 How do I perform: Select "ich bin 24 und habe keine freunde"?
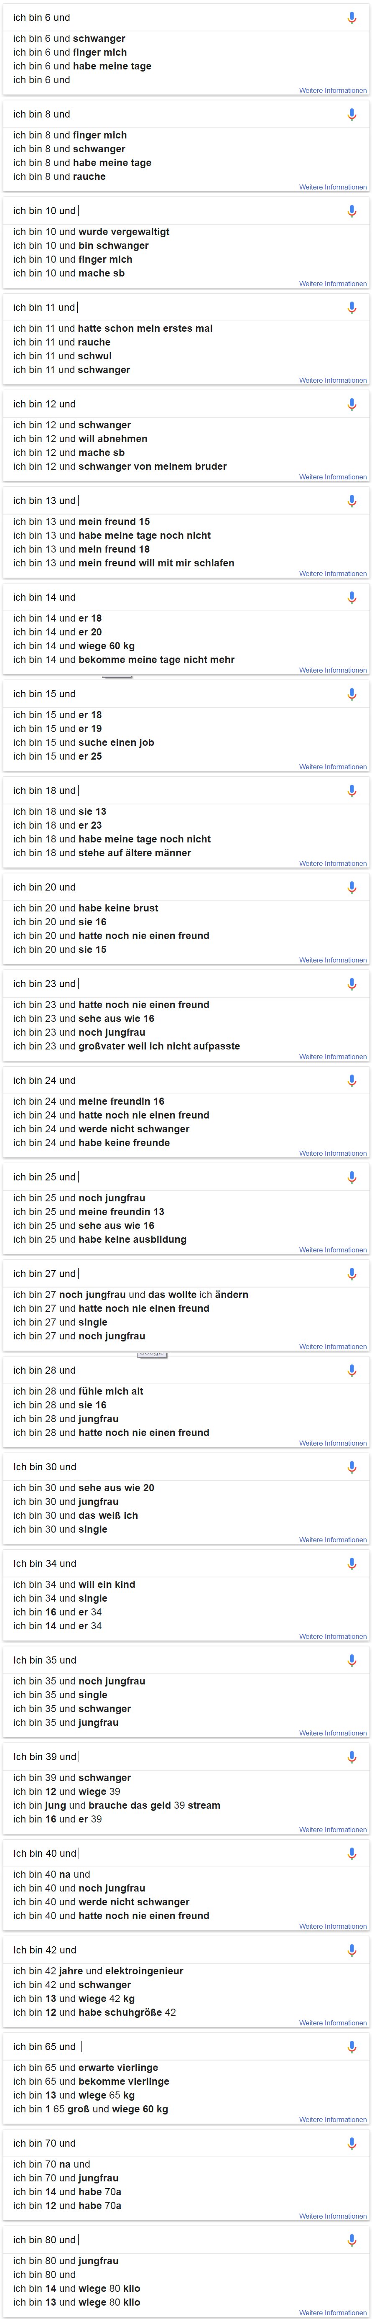click(x=91, y=1142)
